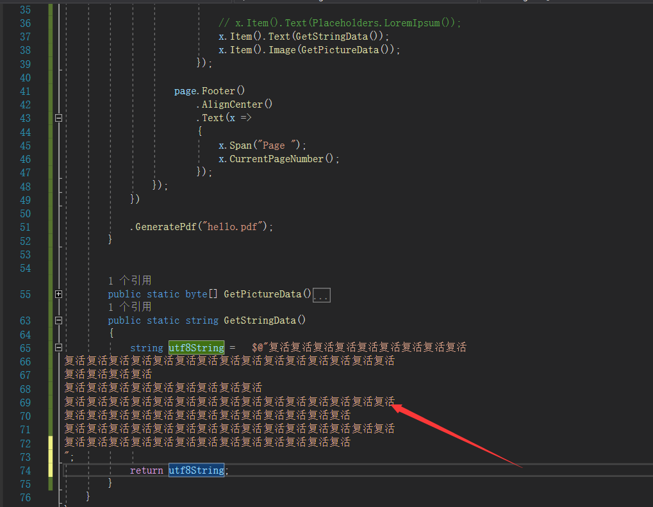Image resolution: width=653 pixels, height=507 pixels.
Task: Click the '...' collapsed code box
Action: (x=321, y=295)
